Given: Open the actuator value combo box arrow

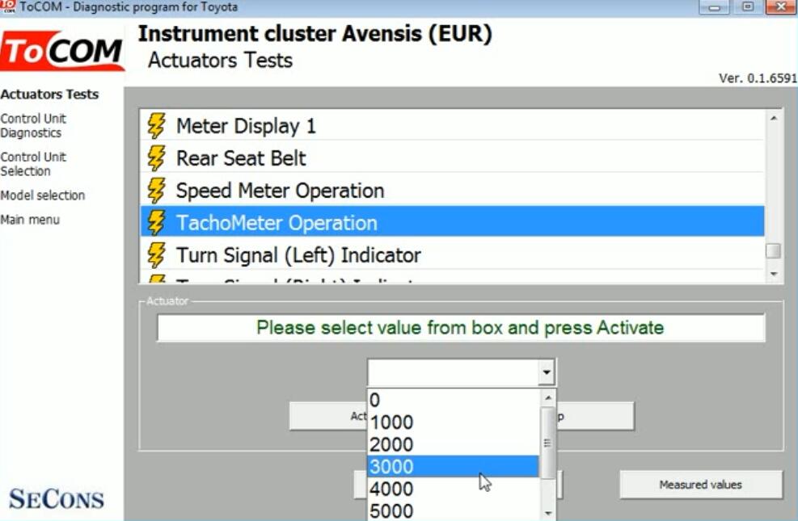Looking at the screenshot, I should [x=547, y=373].
